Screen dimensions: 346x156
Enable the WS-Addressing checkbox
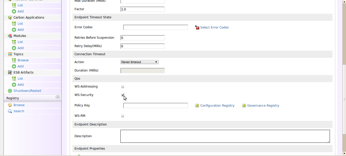(122, 87)
